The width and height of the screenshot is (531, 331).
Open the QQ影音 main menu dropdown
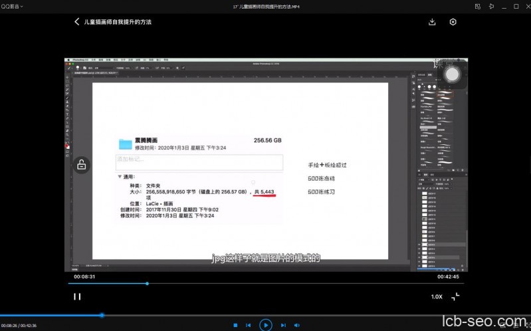click(x=12, y=6)
